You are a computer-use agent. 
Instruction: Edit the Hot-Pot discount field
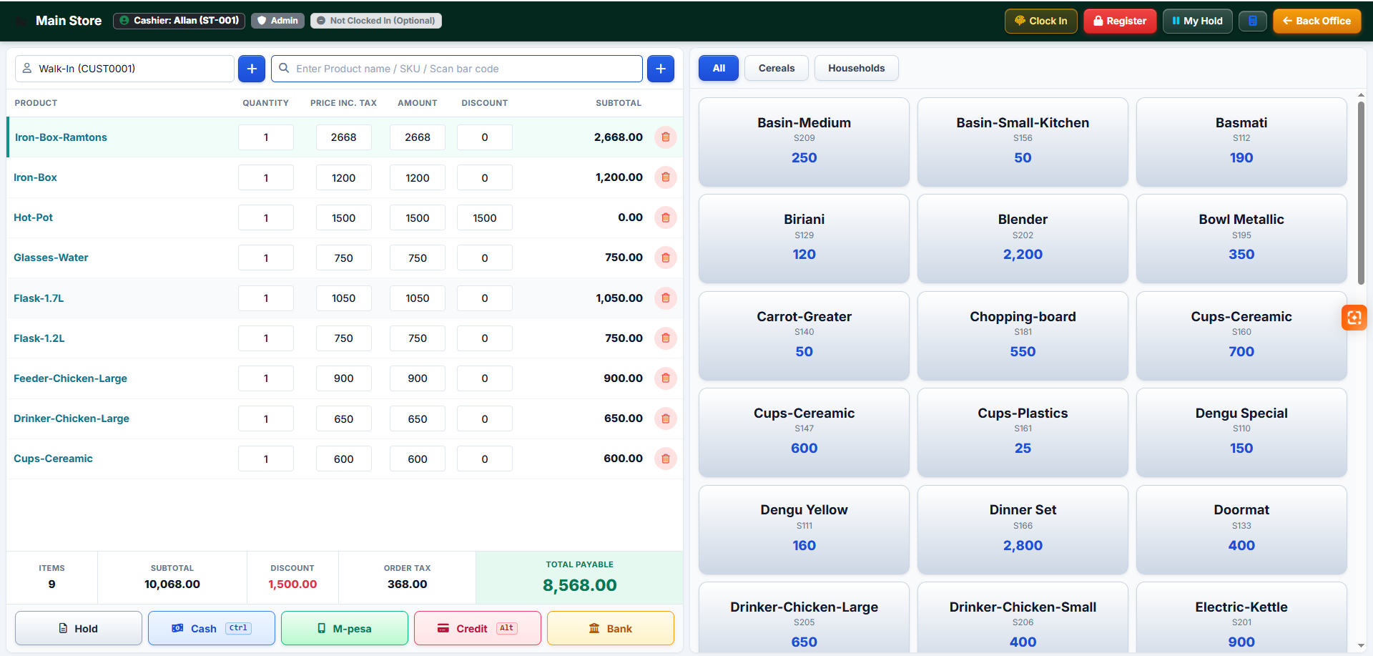pos(485,217)
